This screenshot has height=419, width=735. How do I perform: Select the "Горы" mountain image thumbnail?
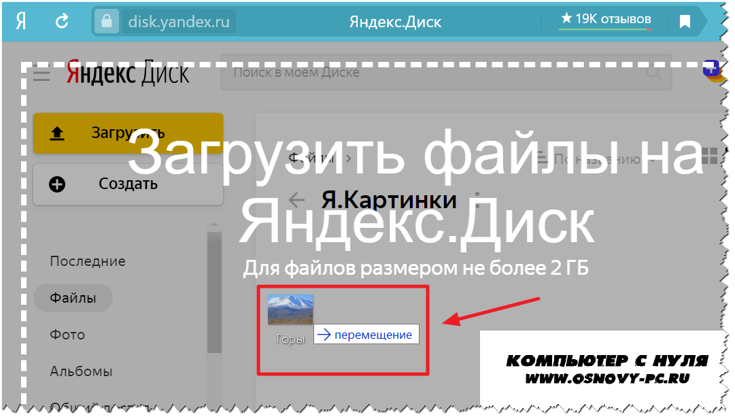tap(290, 309)
